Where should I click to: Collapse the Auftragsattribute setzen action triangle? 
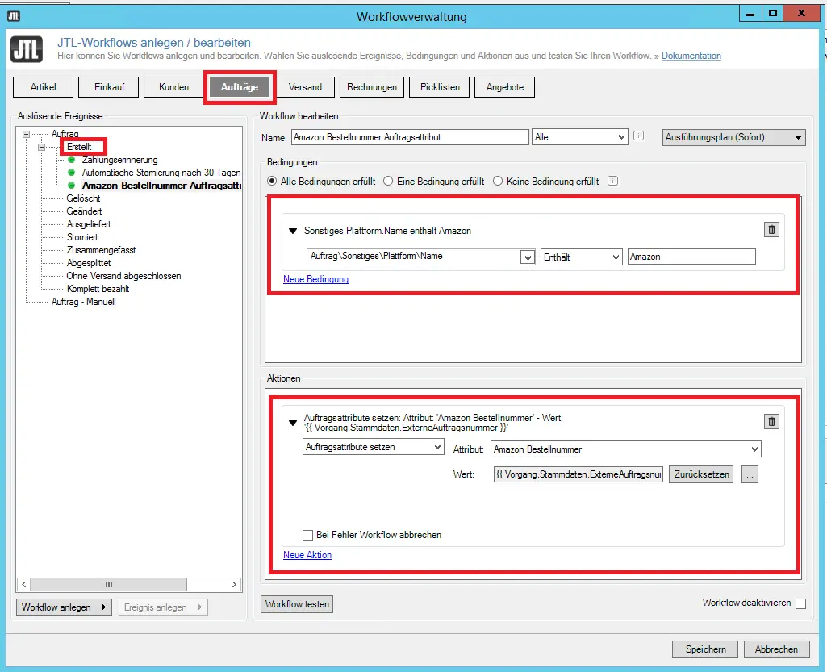click(293, 423)
